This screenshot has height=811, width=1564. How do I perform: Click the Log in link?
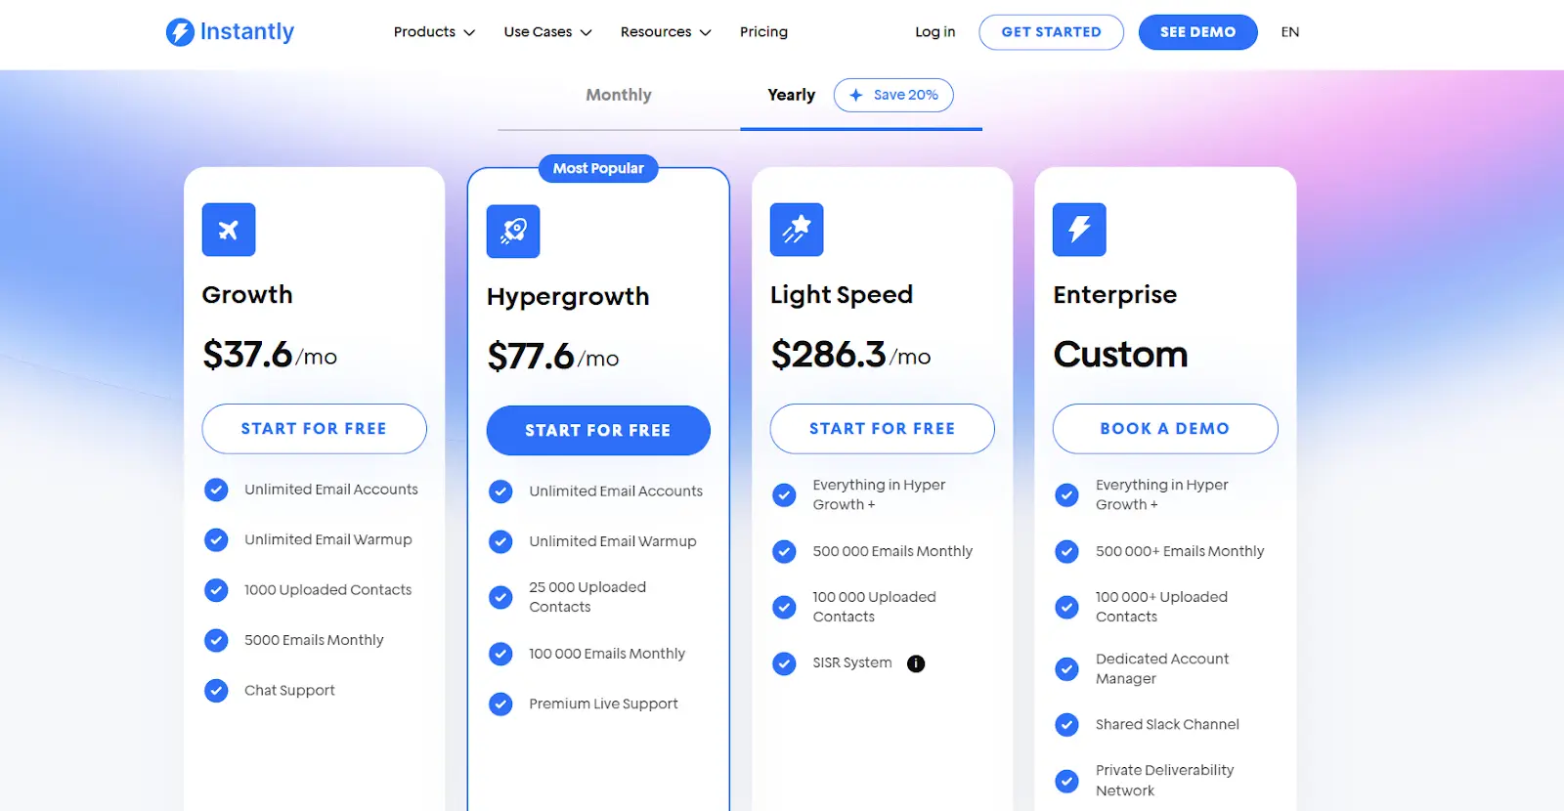[935, 32]
